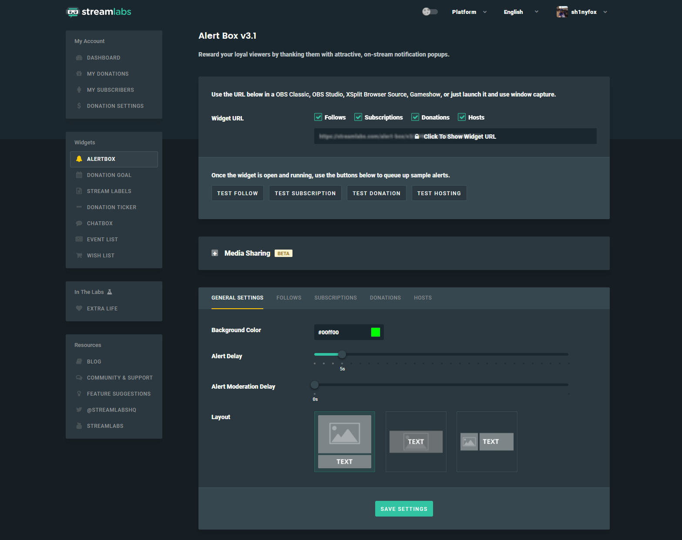
Task: Click the My Donations gift icon
Action: point(79,74)
